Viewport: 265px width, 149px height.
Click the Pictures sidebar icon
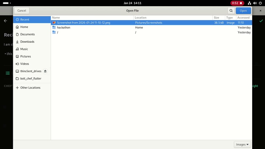(17, 56)
